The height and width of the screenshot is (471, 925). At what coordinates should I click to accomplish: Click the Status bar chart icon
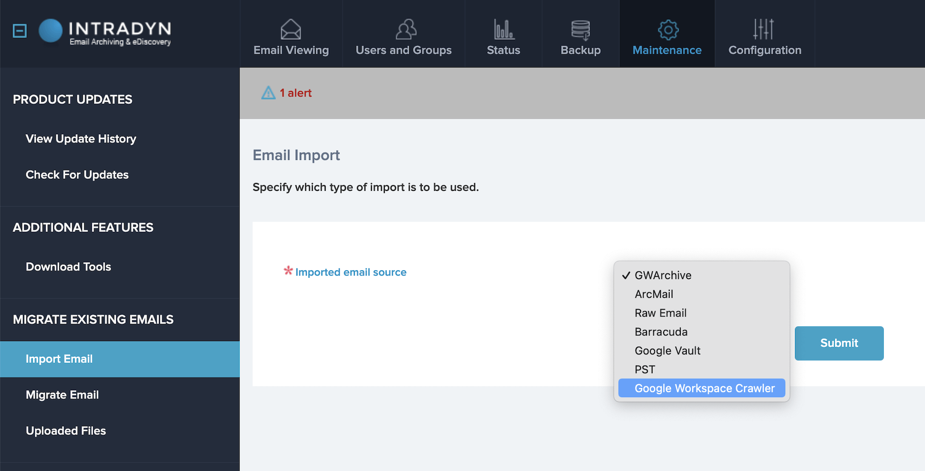tap(504, 30)
